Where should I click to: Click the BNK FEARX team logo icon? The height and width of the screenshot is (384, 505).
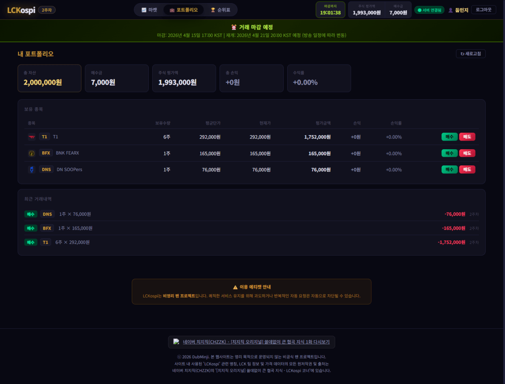click(32, 153)
